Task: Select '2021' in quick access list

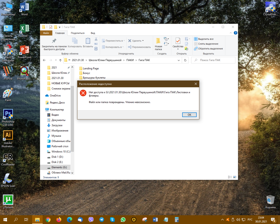Action: click(x=54, y=68)
